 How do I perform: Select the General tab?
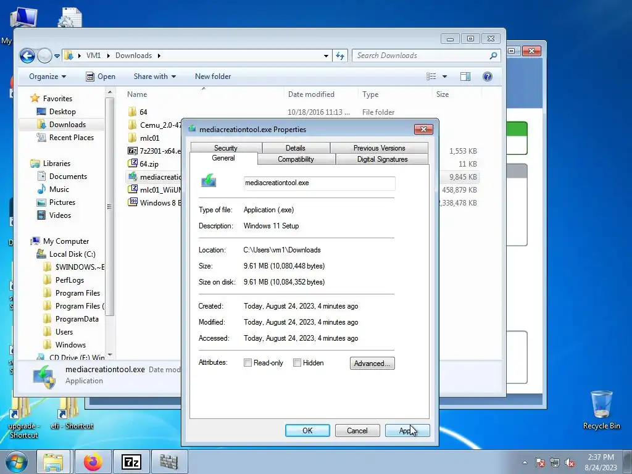(223, 158)
